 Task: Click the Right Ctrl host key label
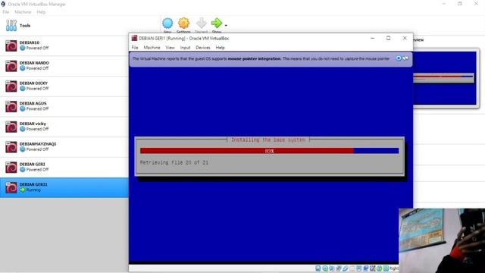[394, 268]
